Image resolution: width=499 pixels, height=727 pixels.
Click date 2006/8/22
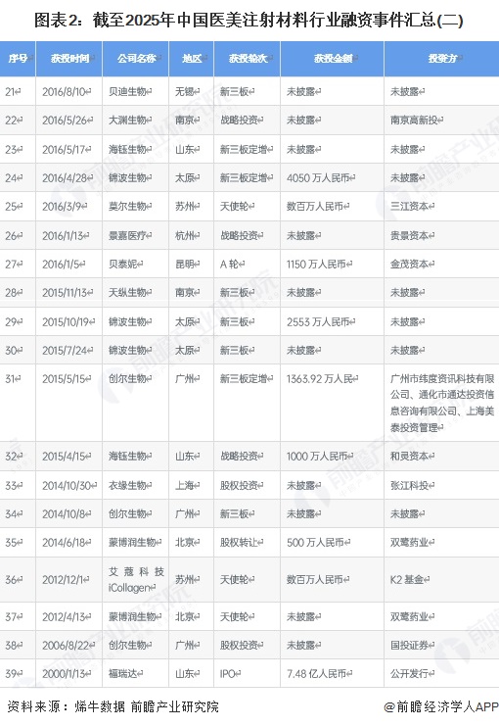[68, 645]
